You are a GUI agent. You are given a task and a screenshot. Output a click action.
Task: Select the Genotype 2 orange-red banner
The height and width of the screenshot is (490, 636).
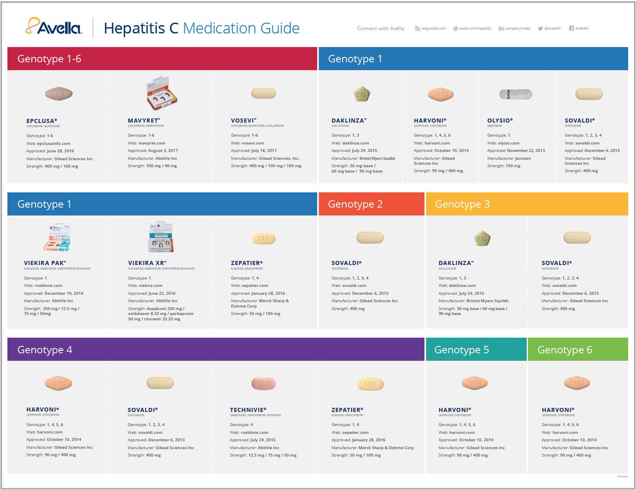(371, 204)
